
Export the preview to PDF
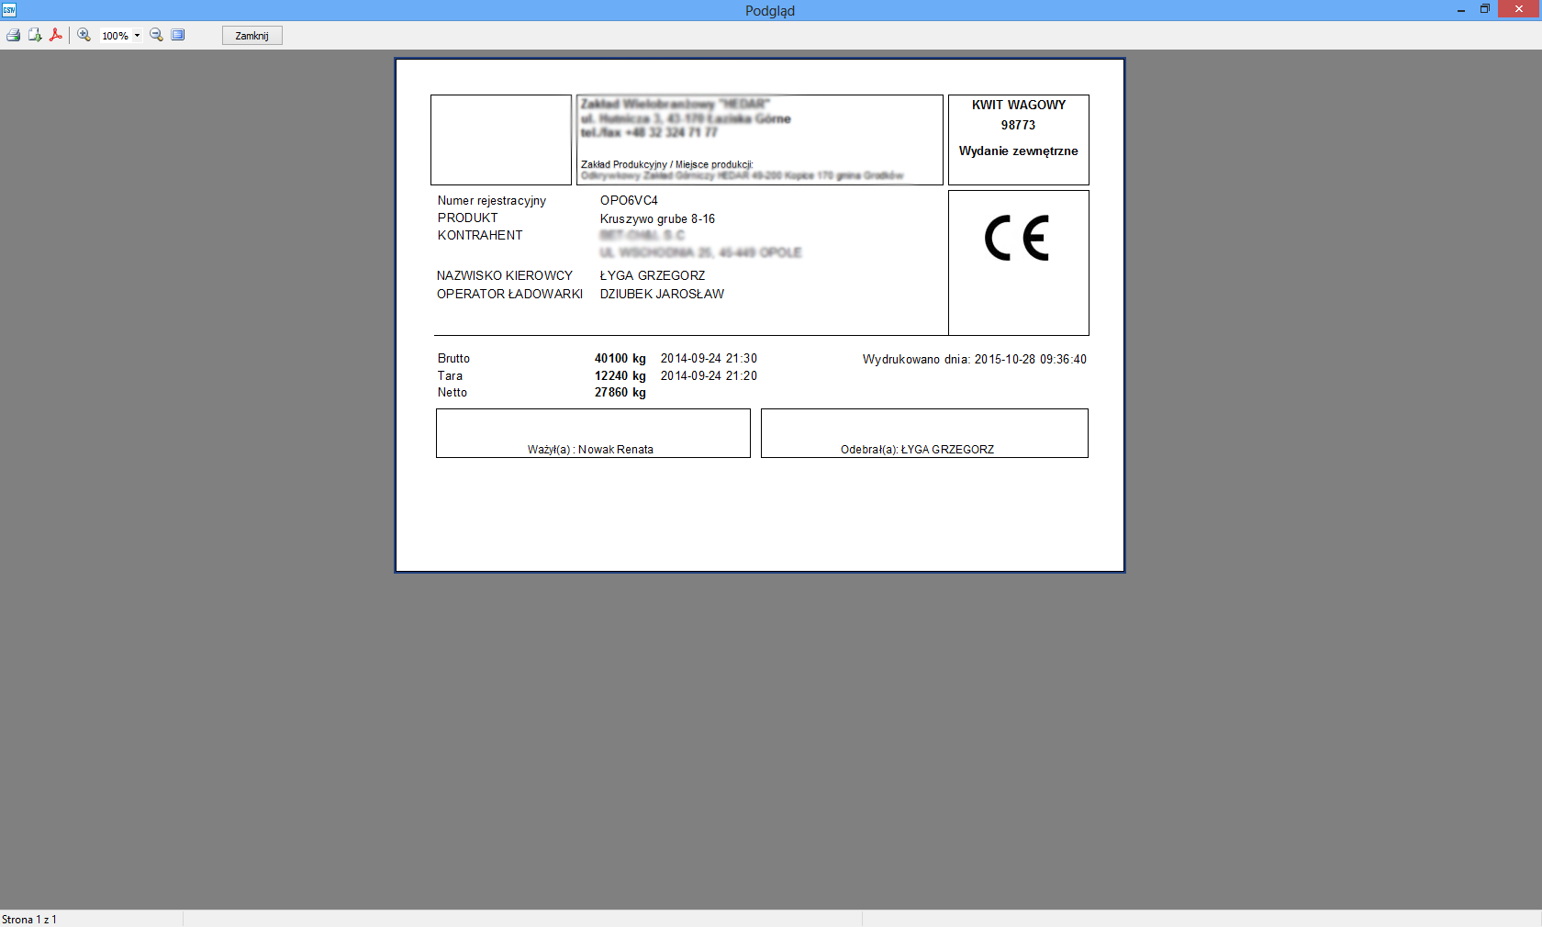coord(56,35)
